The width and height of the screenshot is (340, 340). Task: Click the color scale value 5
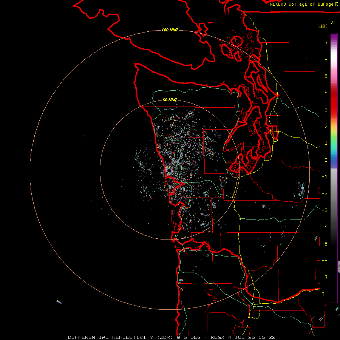tap(326, 76)
